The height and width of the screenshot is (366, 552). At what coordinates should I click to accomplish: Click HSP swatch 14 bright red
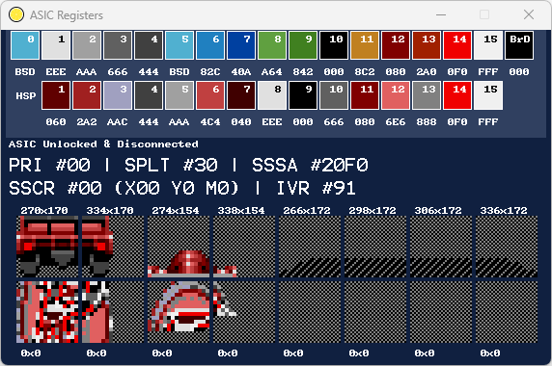click(457, 95)
